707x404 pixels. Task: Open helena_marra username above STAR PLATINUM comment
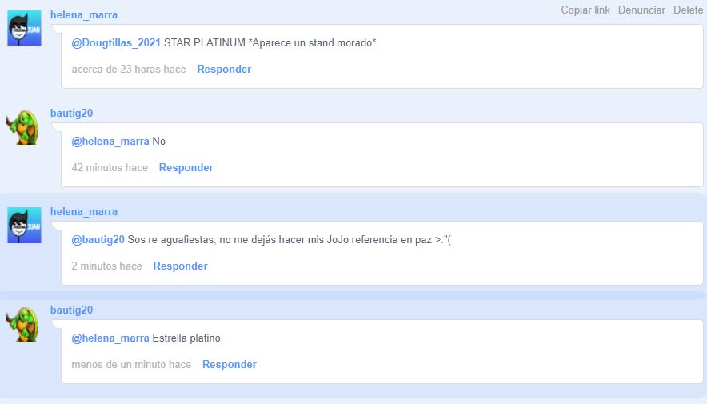(x=84, y=15)
